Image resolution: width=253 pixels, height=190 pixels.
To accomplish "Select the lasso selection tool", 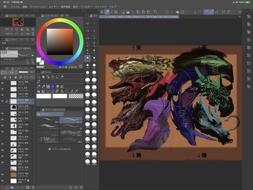I will coord(57,77).
